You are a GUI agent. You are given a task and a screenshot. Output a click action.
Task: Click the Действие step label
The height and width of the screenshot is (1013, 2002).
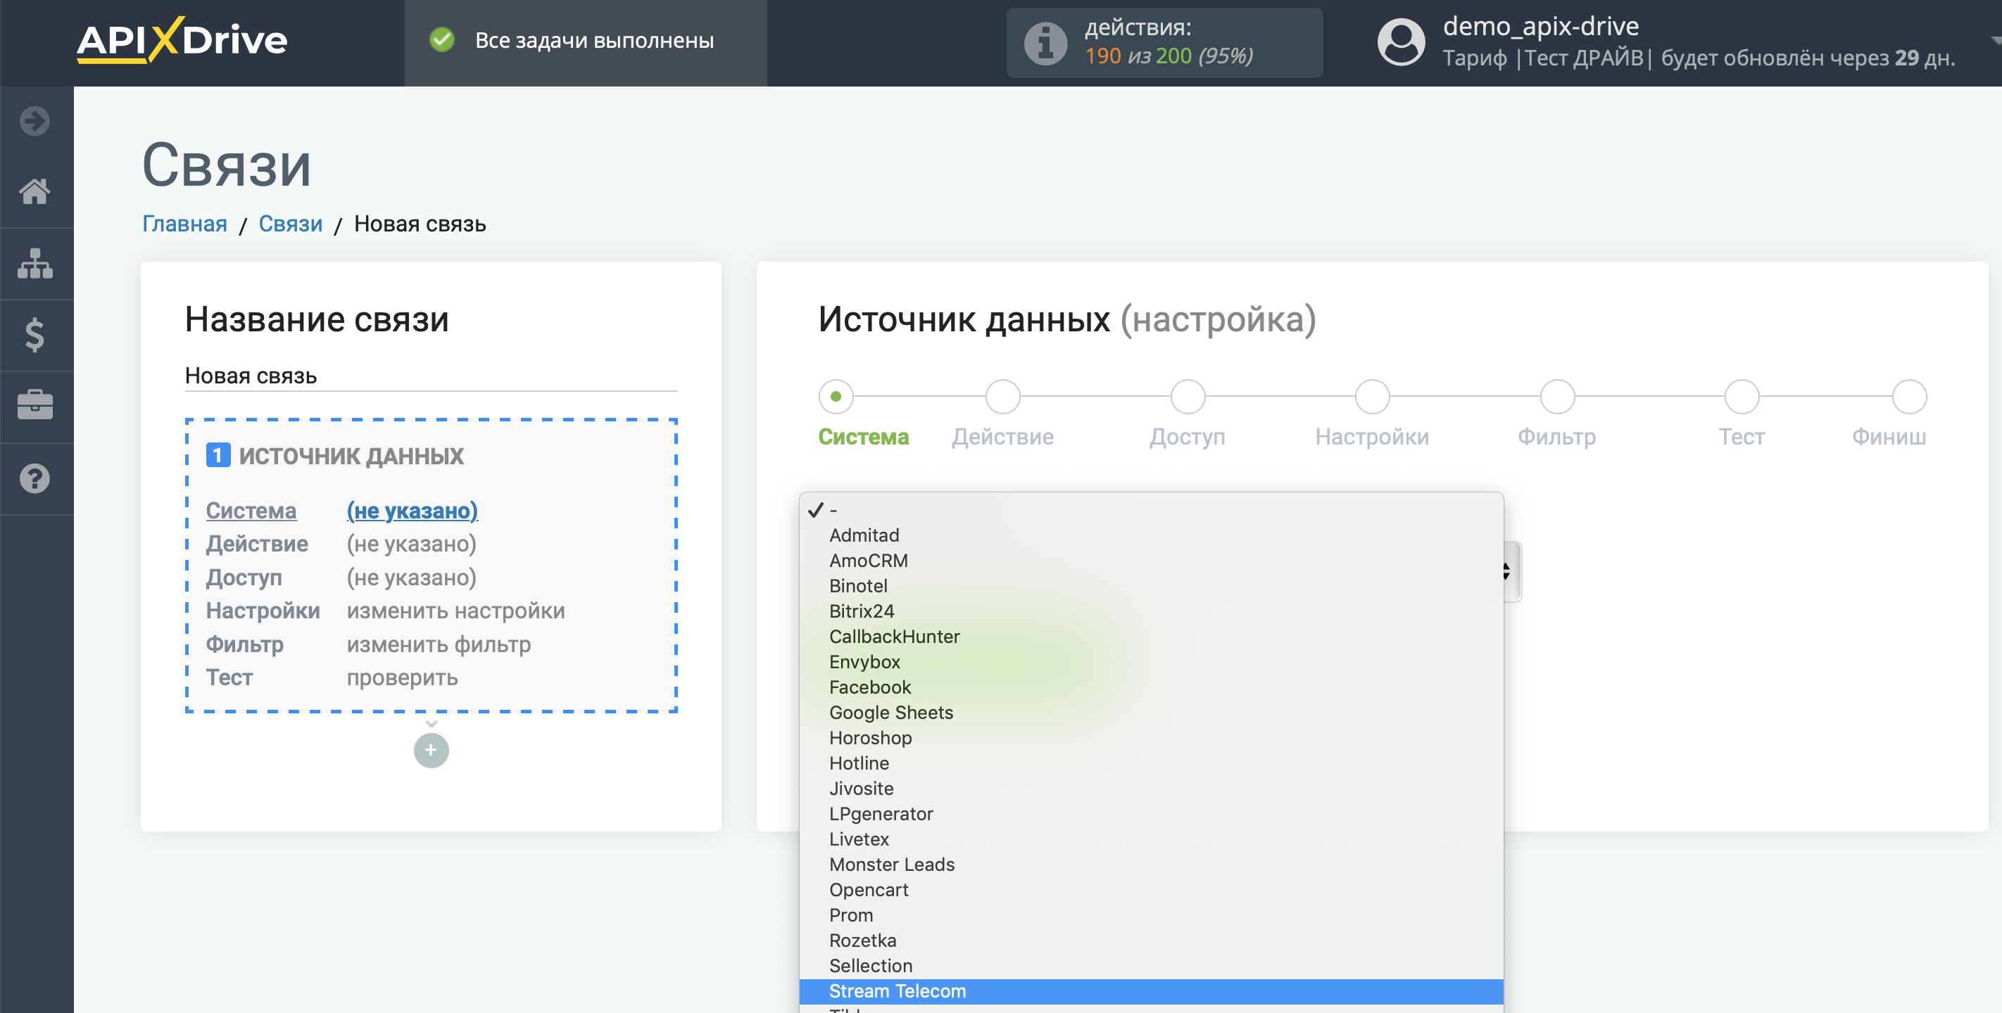click(x=1002, y=437)
